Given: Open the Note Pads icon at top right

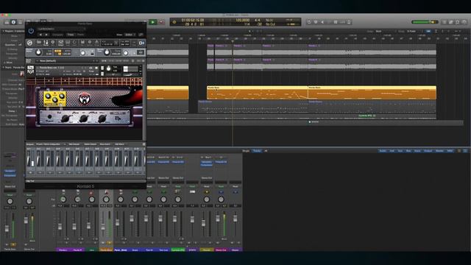Looking at the screenshot, I should pos(451,22).
